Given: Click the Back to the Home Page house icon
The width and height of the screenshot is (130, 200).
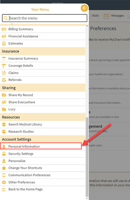Looking at the screenshot, I should (x=4, y=189).
